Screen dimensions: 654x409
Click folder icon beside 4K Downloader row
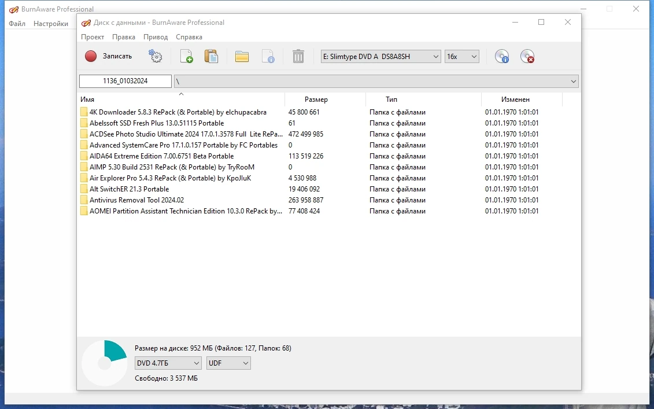point(84,112)
